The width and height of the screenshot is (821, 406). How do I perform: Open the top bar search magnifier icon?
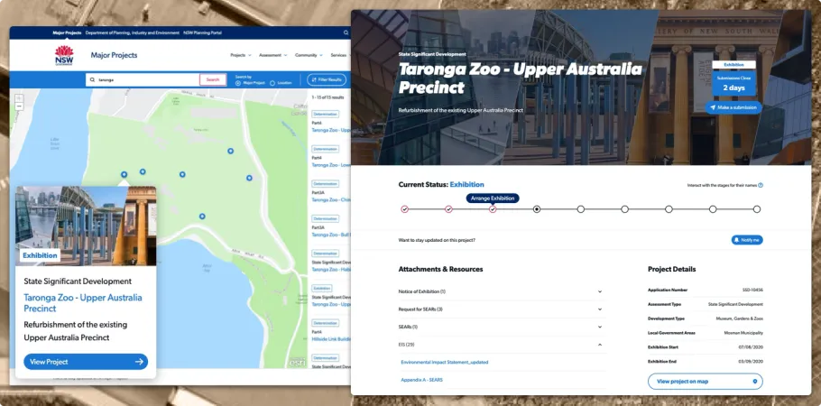point(346,32)
